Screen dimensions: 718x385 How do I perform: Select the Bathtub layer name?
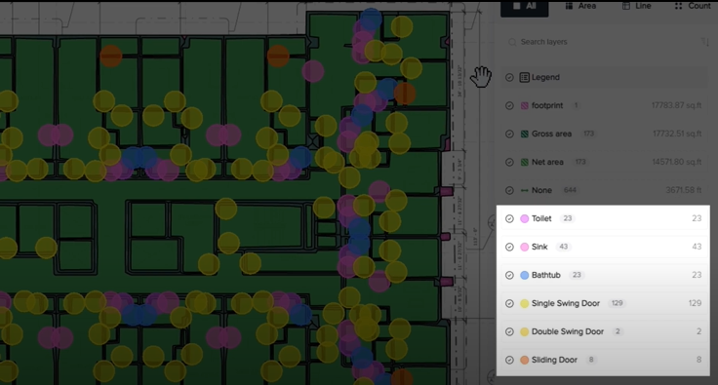coord(546,275)
